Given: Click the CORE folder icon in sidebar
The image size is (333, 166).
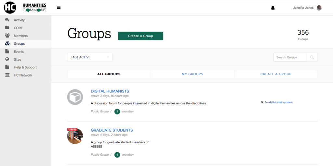Looking at the screenshot, I should (x=7, y=28).
